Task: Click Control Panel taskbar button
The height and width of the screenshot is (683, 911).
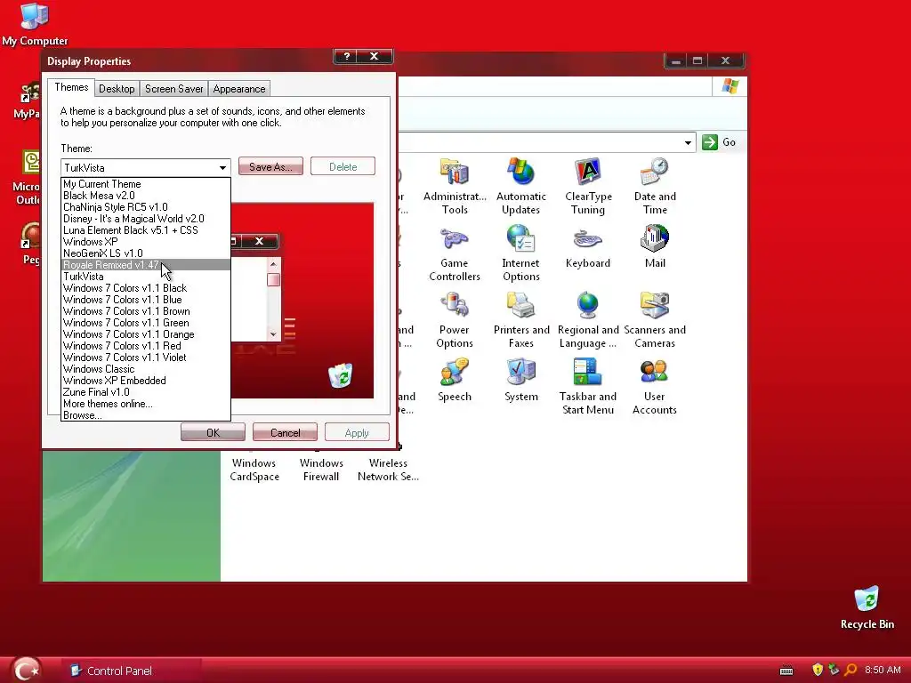Action: tap(131, 671)
